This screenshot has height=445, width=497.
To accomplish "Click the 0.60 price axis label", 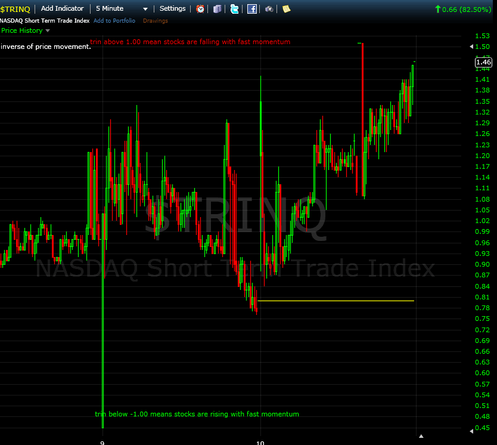I will click(483, 373).
